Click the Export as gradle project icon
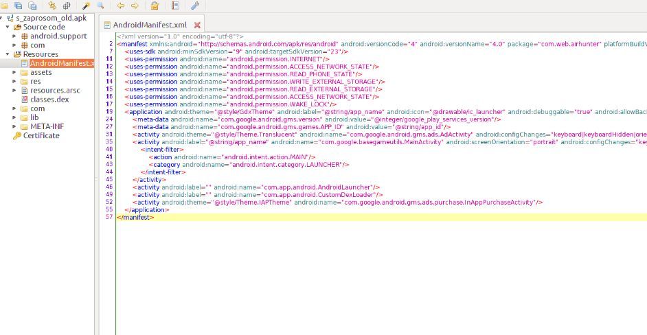 click(x=33, y=5)
